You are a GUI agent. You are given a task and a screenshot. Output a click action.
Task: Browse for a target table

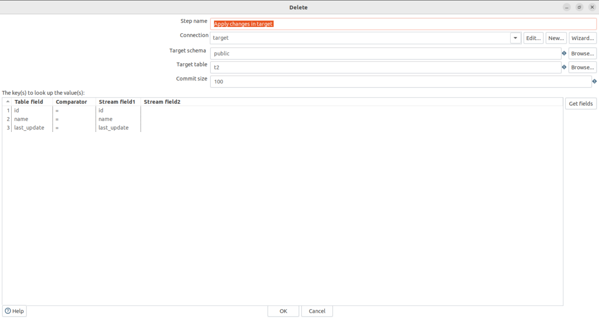583,67
